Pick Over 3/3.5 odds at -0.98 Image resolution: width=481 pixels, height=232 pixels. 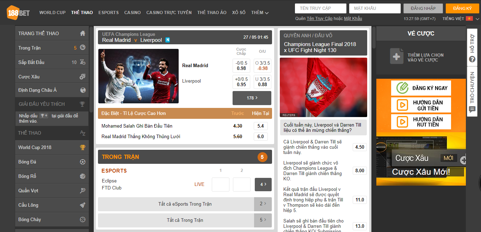(x=263, y=66)
